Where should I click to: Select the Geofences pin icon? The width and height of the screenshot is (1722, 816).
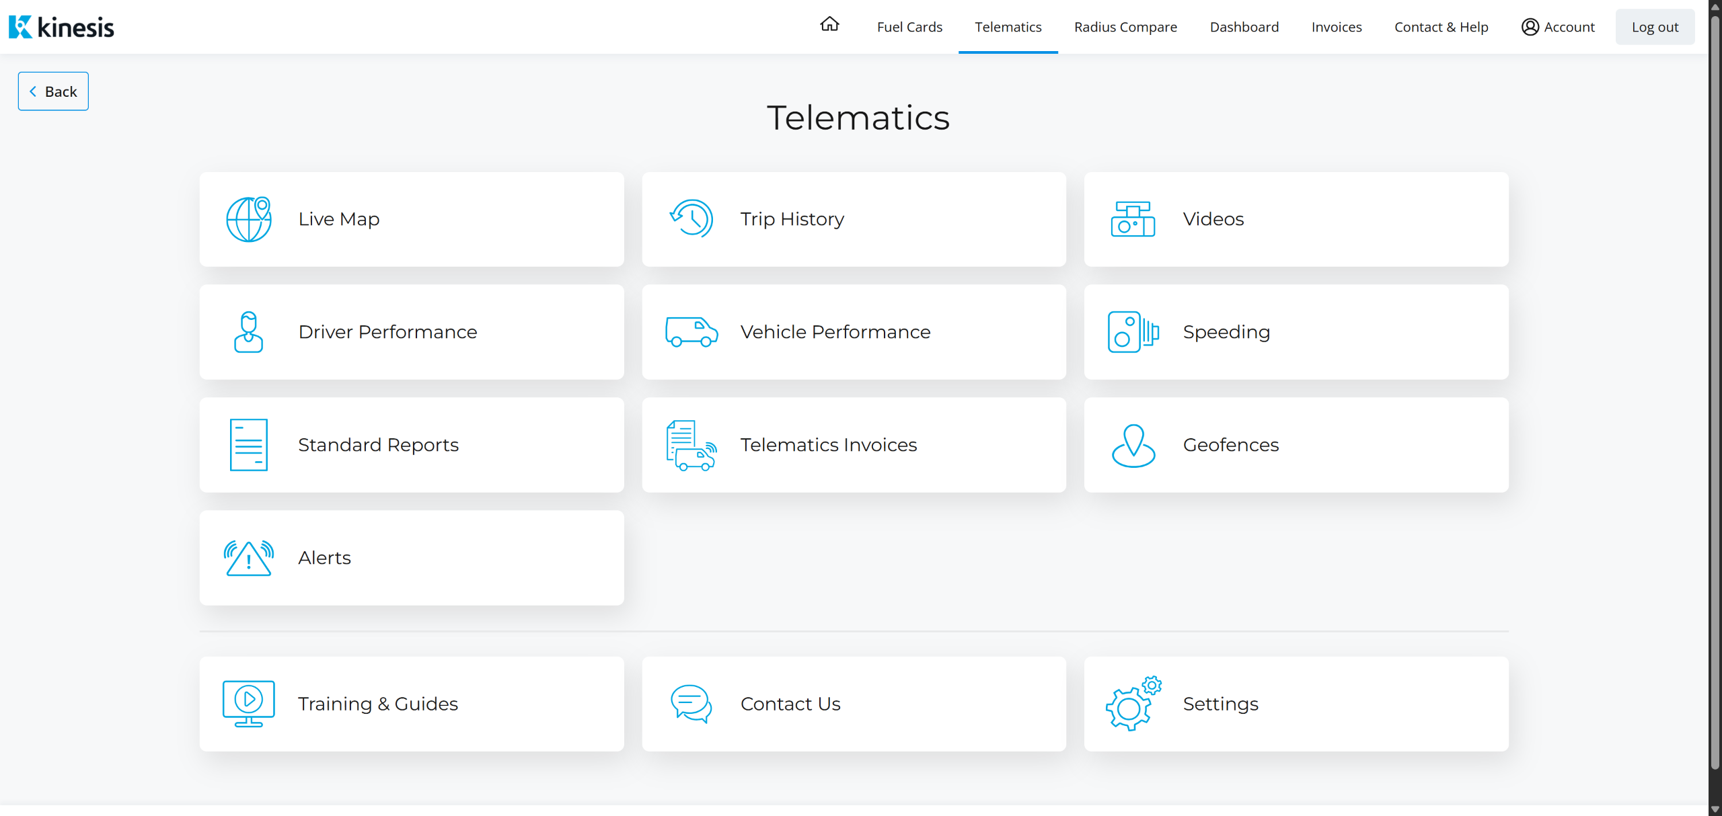coord(1133,445)
